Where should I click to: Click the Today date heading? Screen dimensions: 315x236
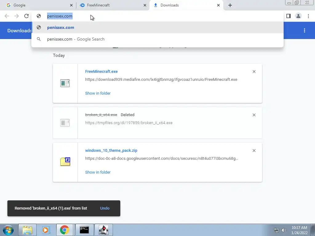[59, 55]
